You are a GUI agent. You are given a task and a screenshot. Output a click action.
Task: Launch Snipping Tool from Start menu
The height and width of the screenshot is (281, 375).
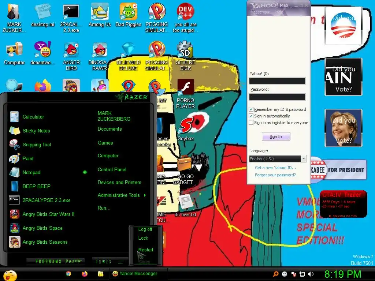click(x=37, y=145)
